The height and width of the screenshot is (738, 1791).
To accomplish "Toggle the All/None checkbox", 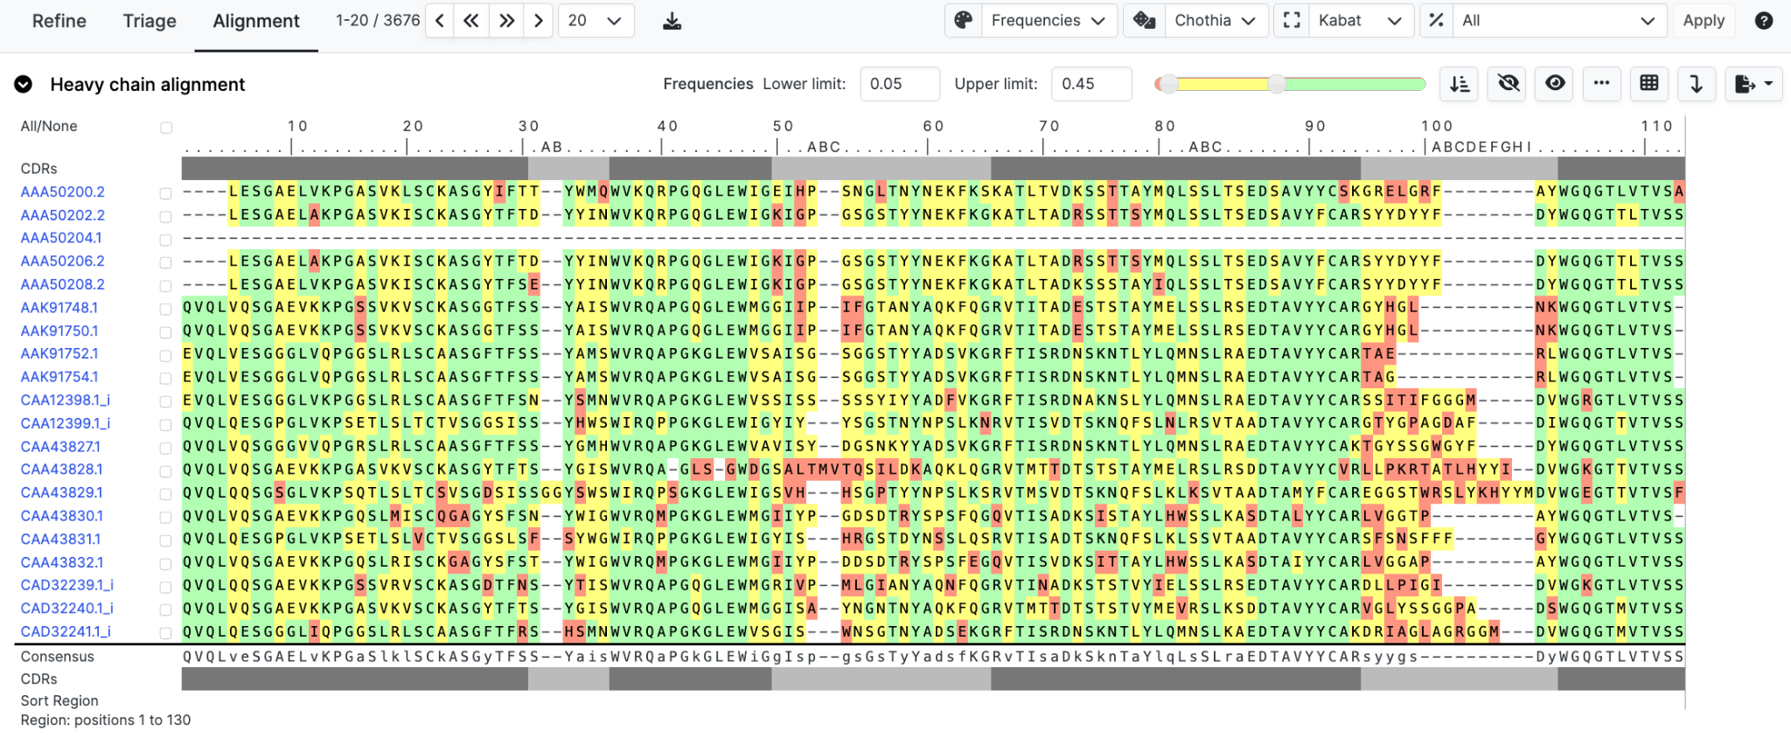I will tap(166, 128).
